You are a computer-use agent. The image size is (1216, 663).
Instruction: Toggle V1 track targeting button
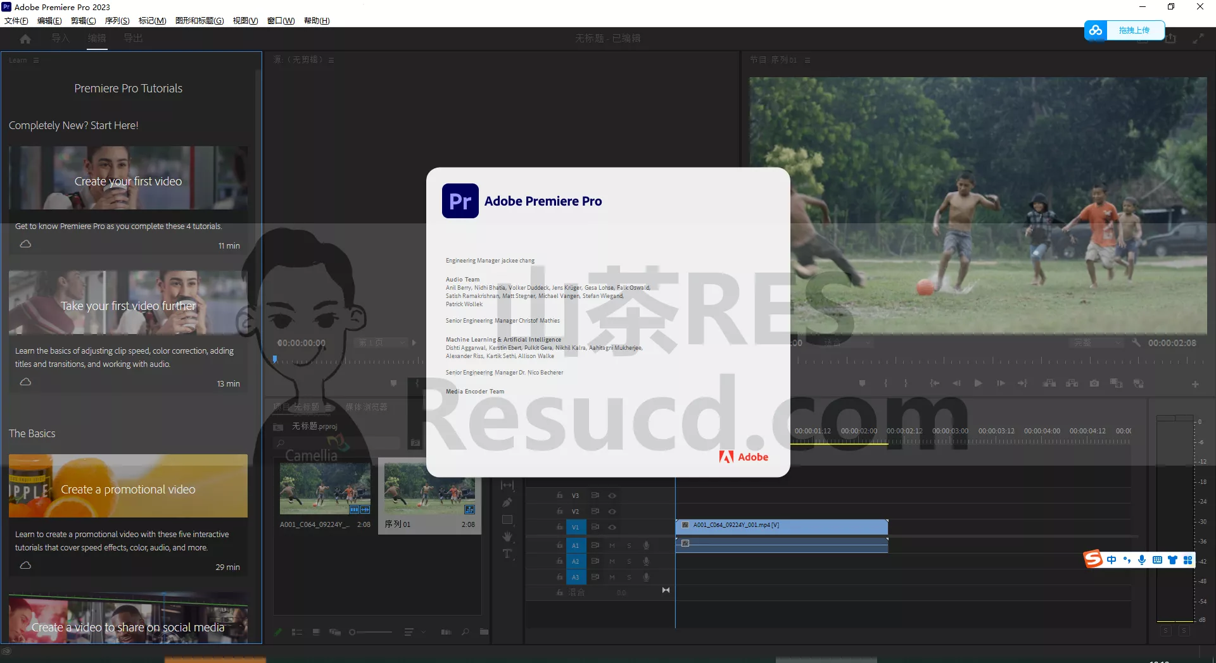pos(575,527)
